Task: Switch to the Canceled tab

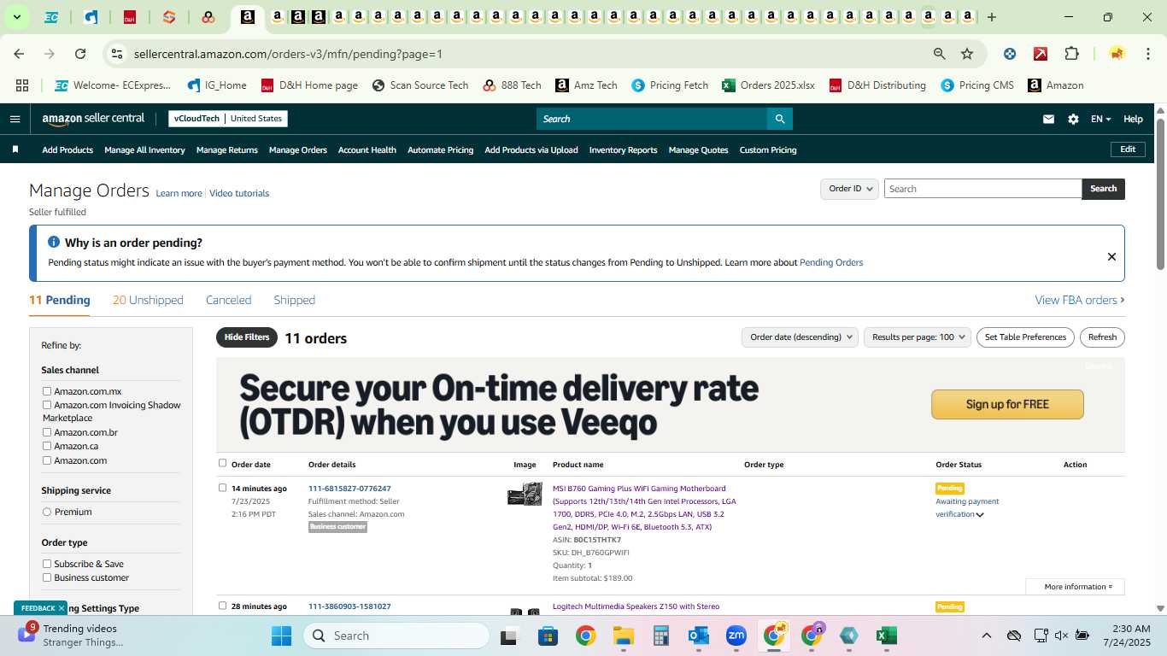Action: [228, 300]
